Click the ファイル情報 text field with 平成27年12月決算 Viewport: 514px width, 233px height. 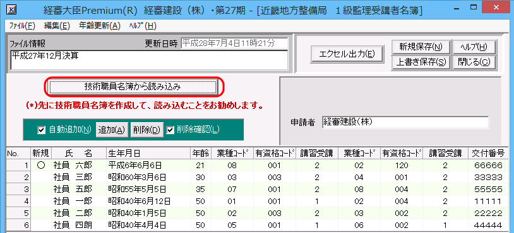149,60
